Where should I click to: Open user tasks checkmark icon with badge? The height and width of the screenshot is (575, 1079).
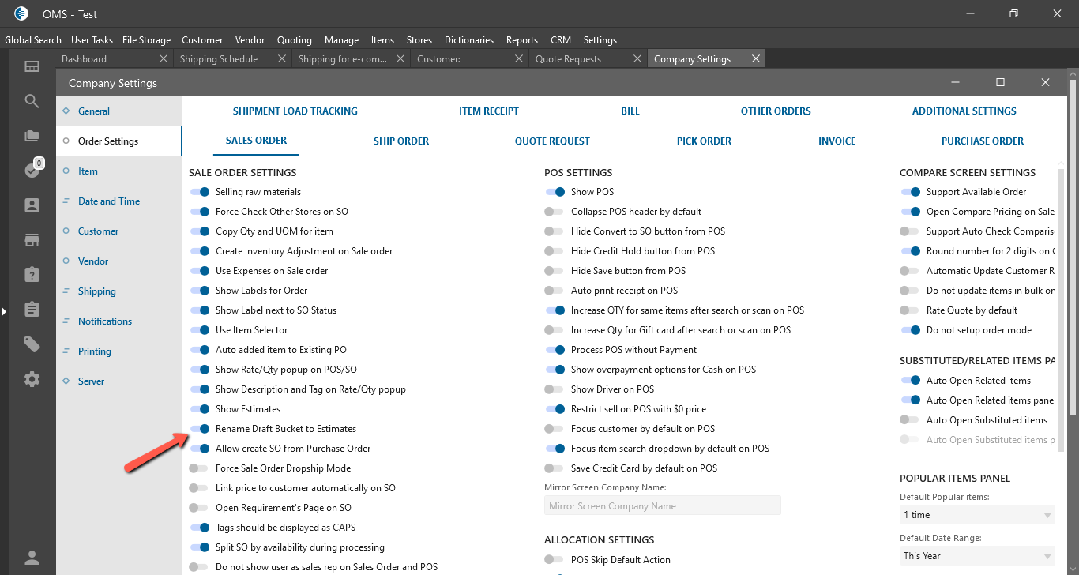pyautogui.click(x=32, y=171)
